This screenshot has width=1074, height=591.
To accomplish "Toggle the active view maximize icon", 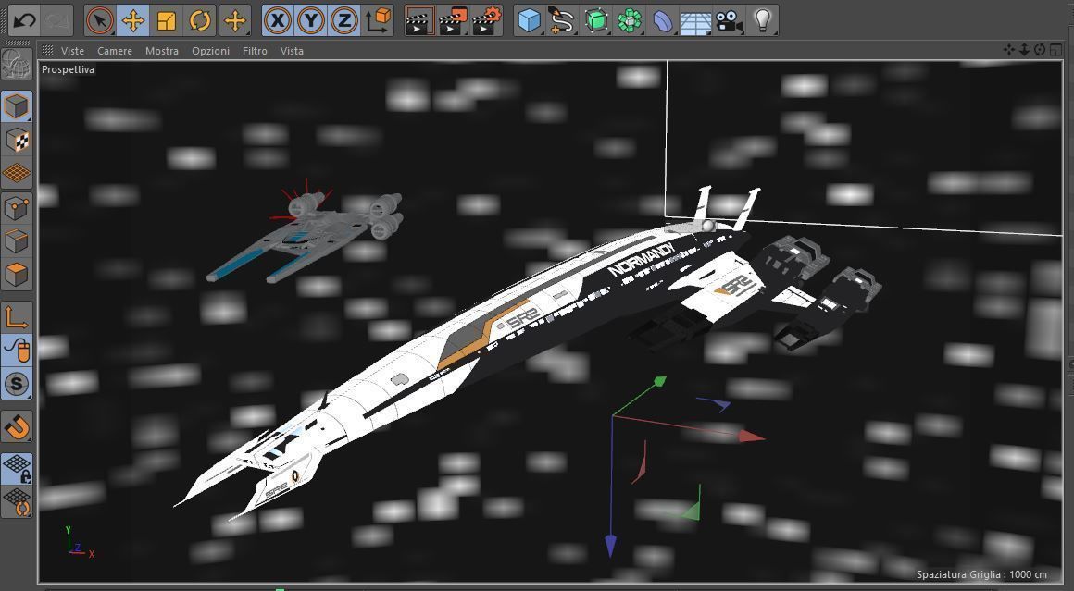I will [x=1055, y=49].
